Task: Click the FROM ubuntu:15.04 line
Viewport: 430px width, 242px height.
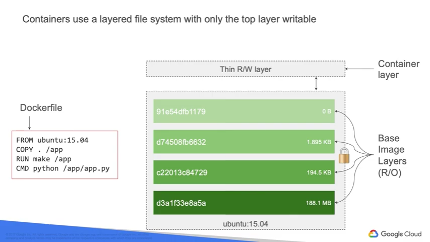Action: 52,140
